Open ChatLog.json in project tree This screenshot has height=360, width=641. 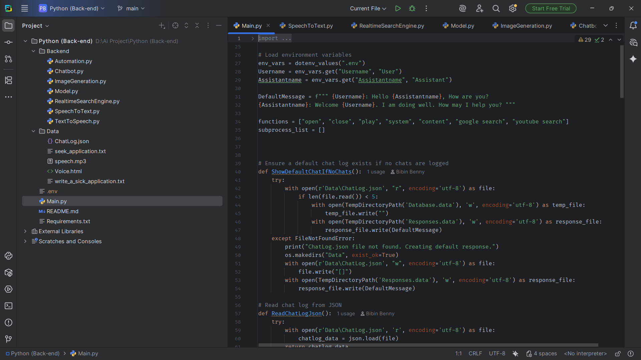[x=71, y=141]
